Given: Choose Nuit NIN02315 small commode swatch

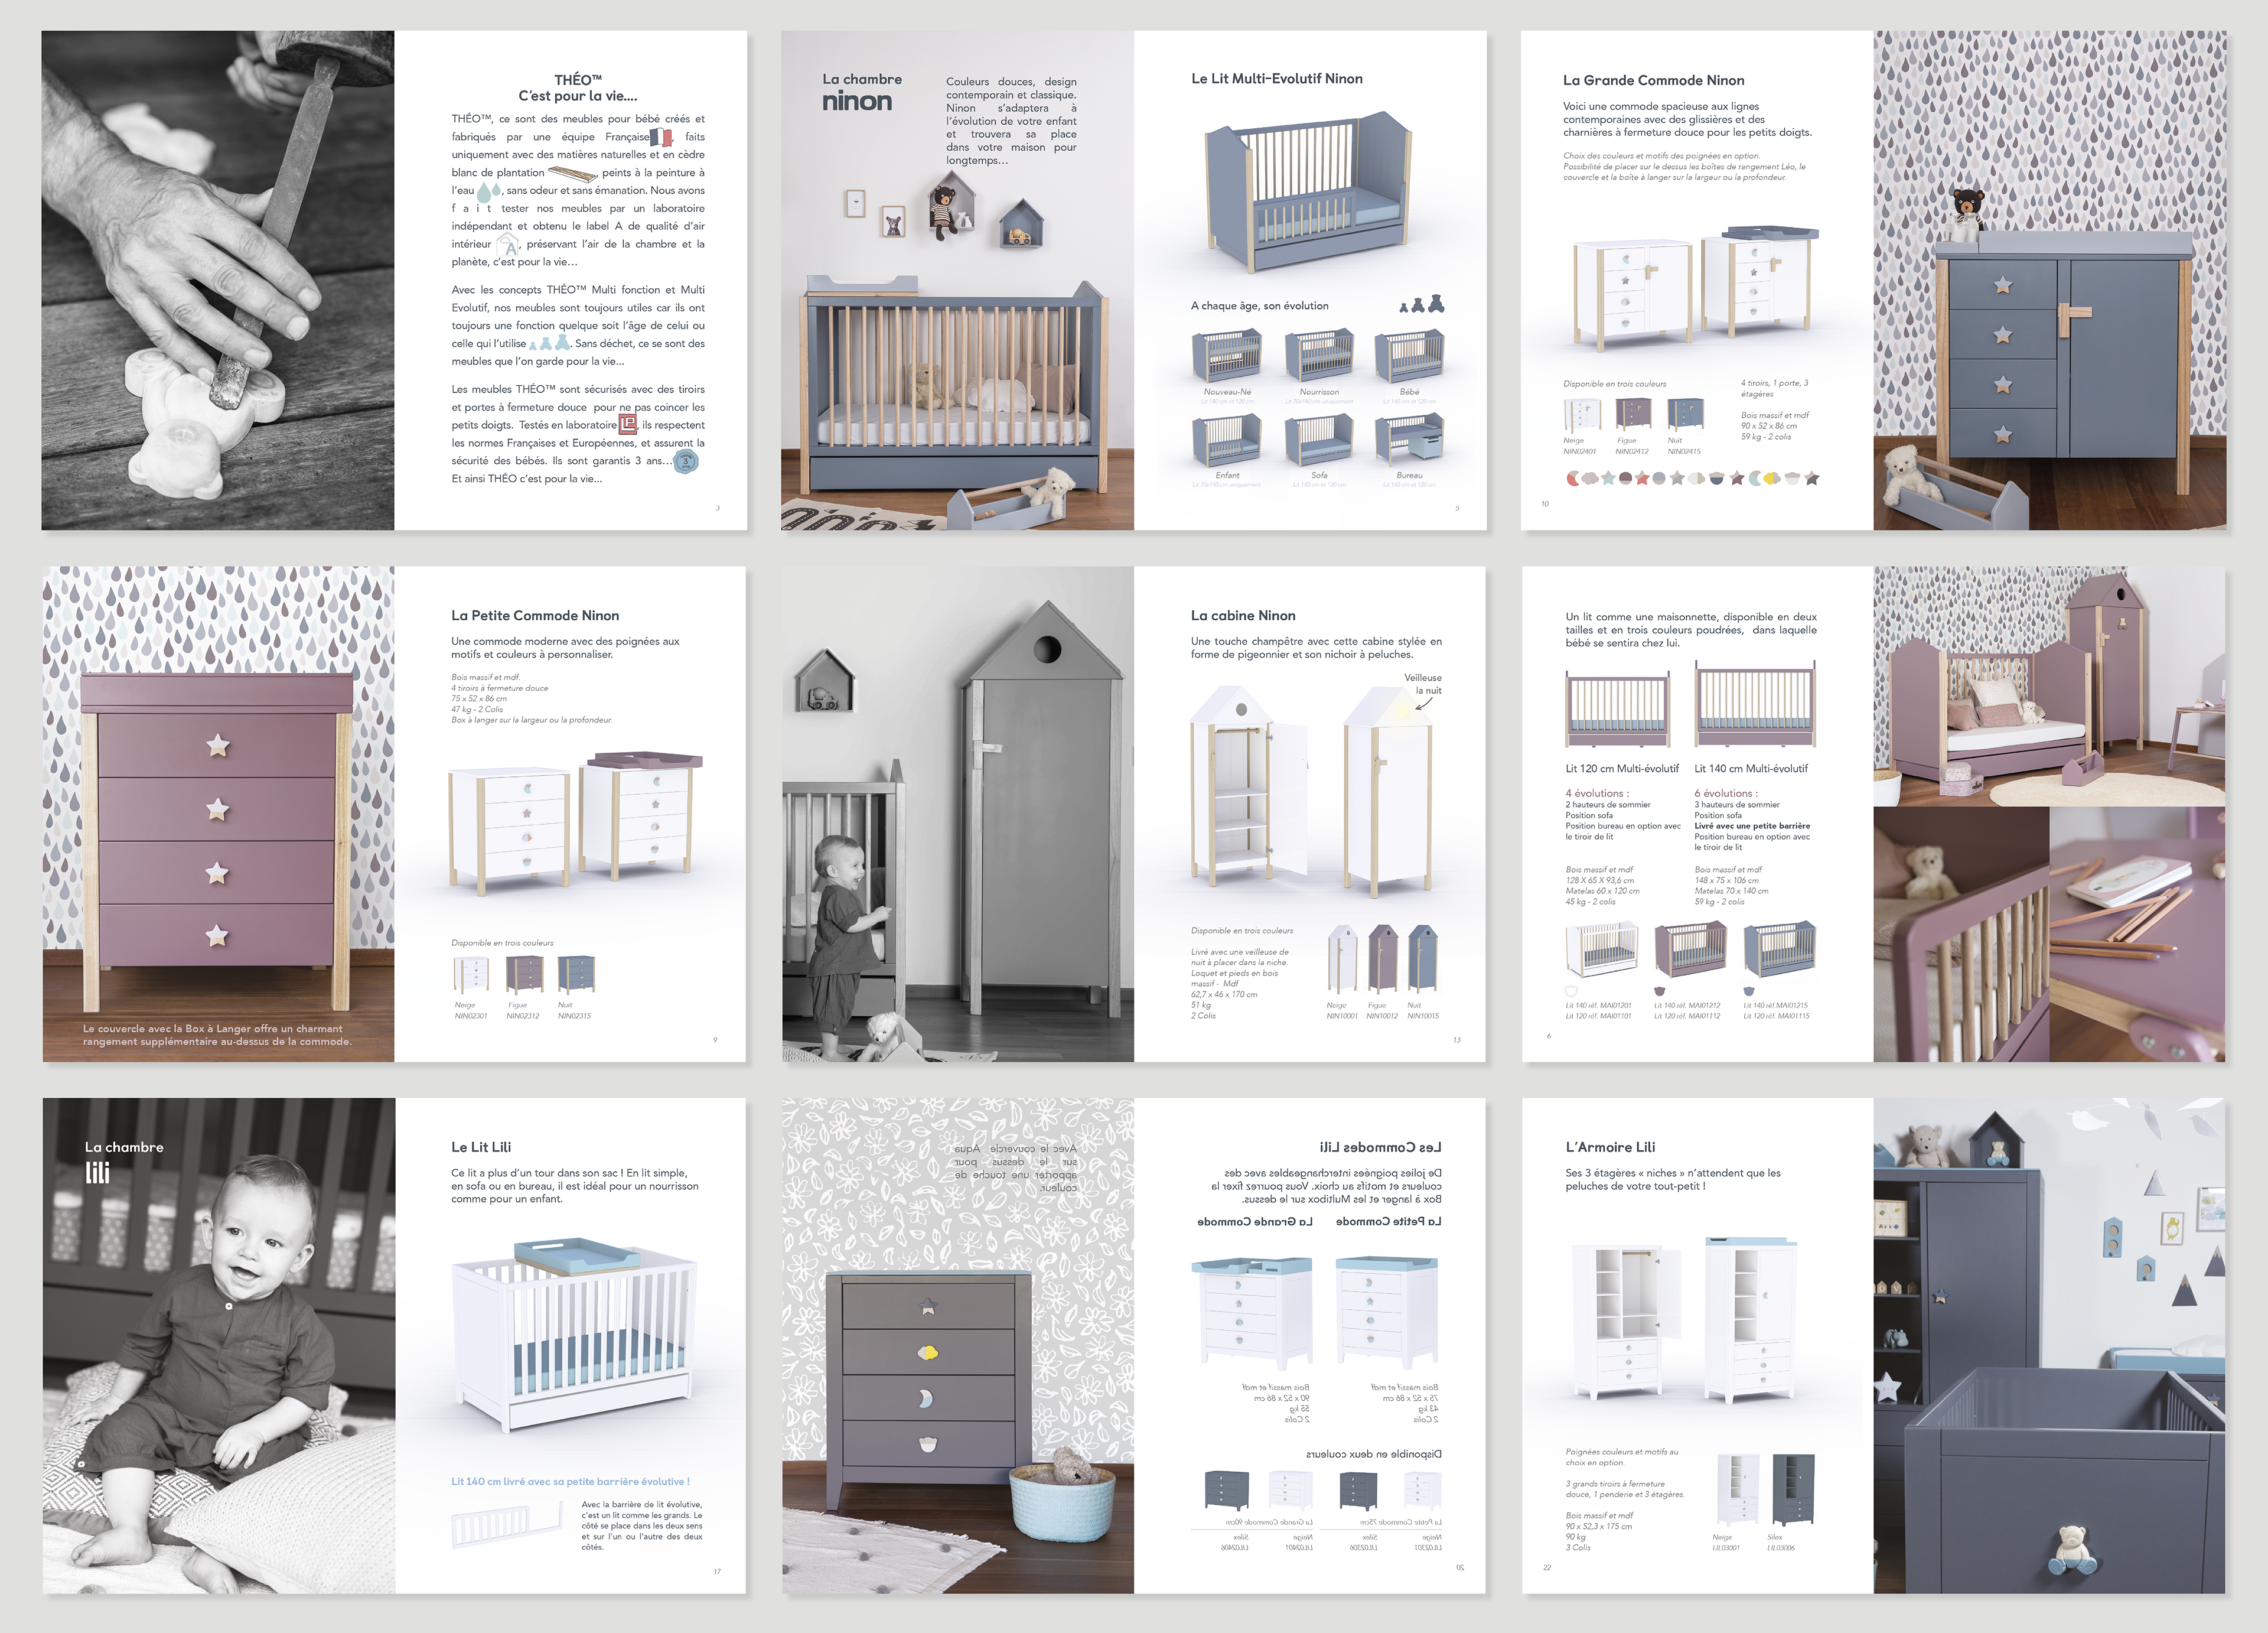Looking at the screenshot, I should pyautogui.click(x=576, y=975).
